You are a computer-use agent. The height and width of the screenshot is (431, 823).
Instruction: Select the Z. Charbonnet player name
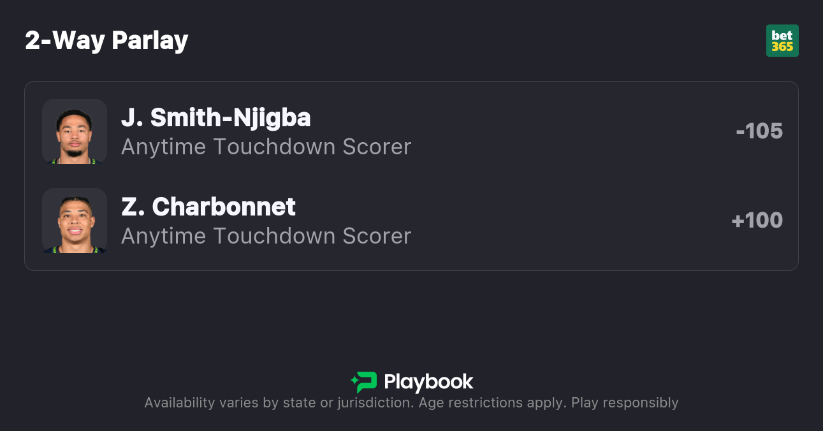(x=208, y=207)
